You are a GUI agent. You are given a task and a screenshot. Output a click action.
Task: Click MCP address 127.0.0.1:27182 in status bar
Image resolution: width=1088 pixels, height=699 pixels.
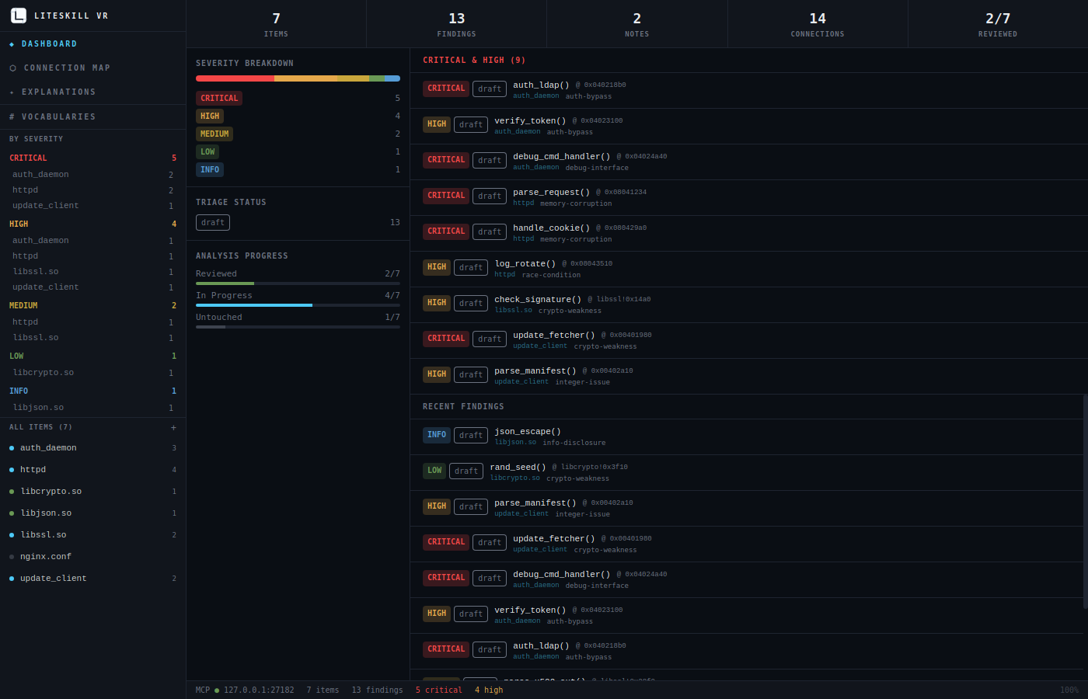(259, 690)
